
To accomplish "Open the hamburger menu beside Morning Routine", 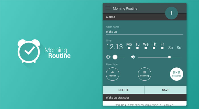I will [x=108, y=8].
